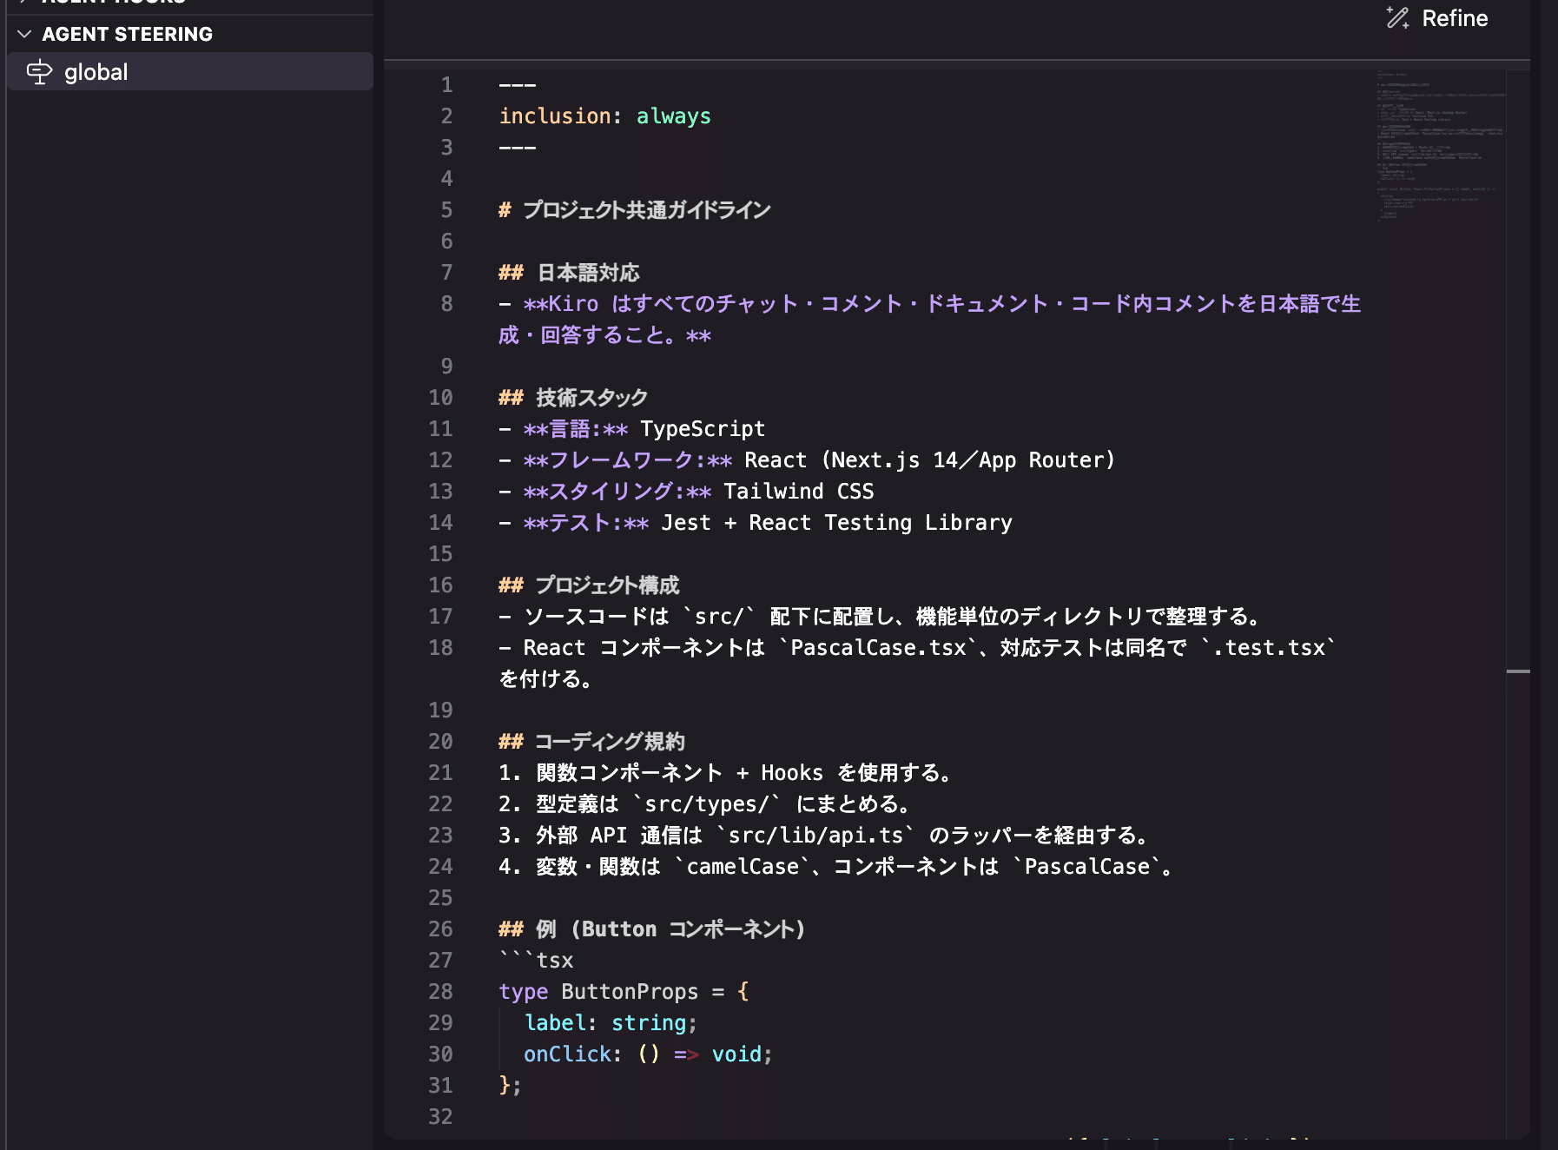1558x1150 pixels.
Task: Click the 日本語対応 heading line
Action: 588,273
